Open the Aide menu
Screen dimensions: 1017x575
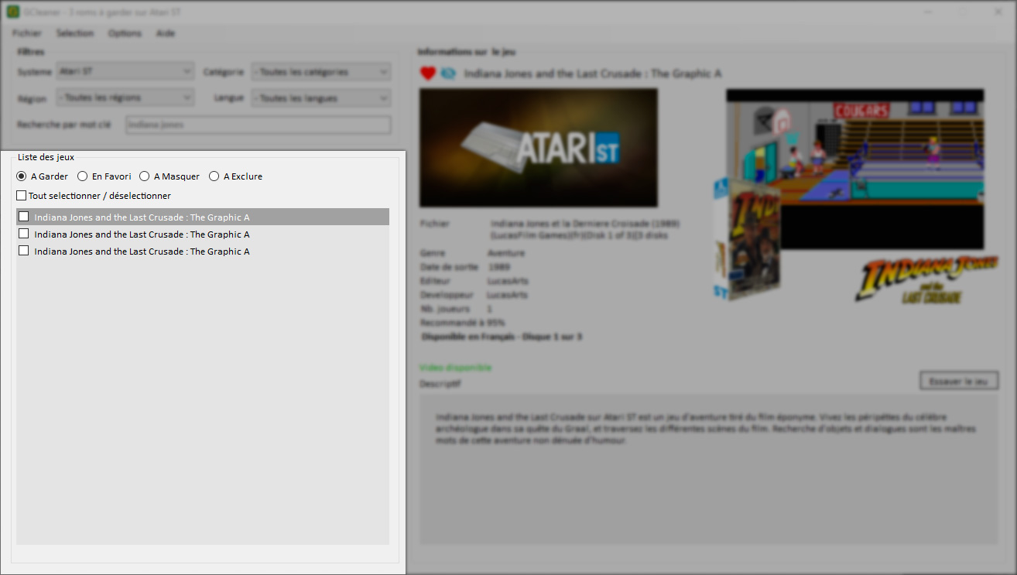point(166,33)
